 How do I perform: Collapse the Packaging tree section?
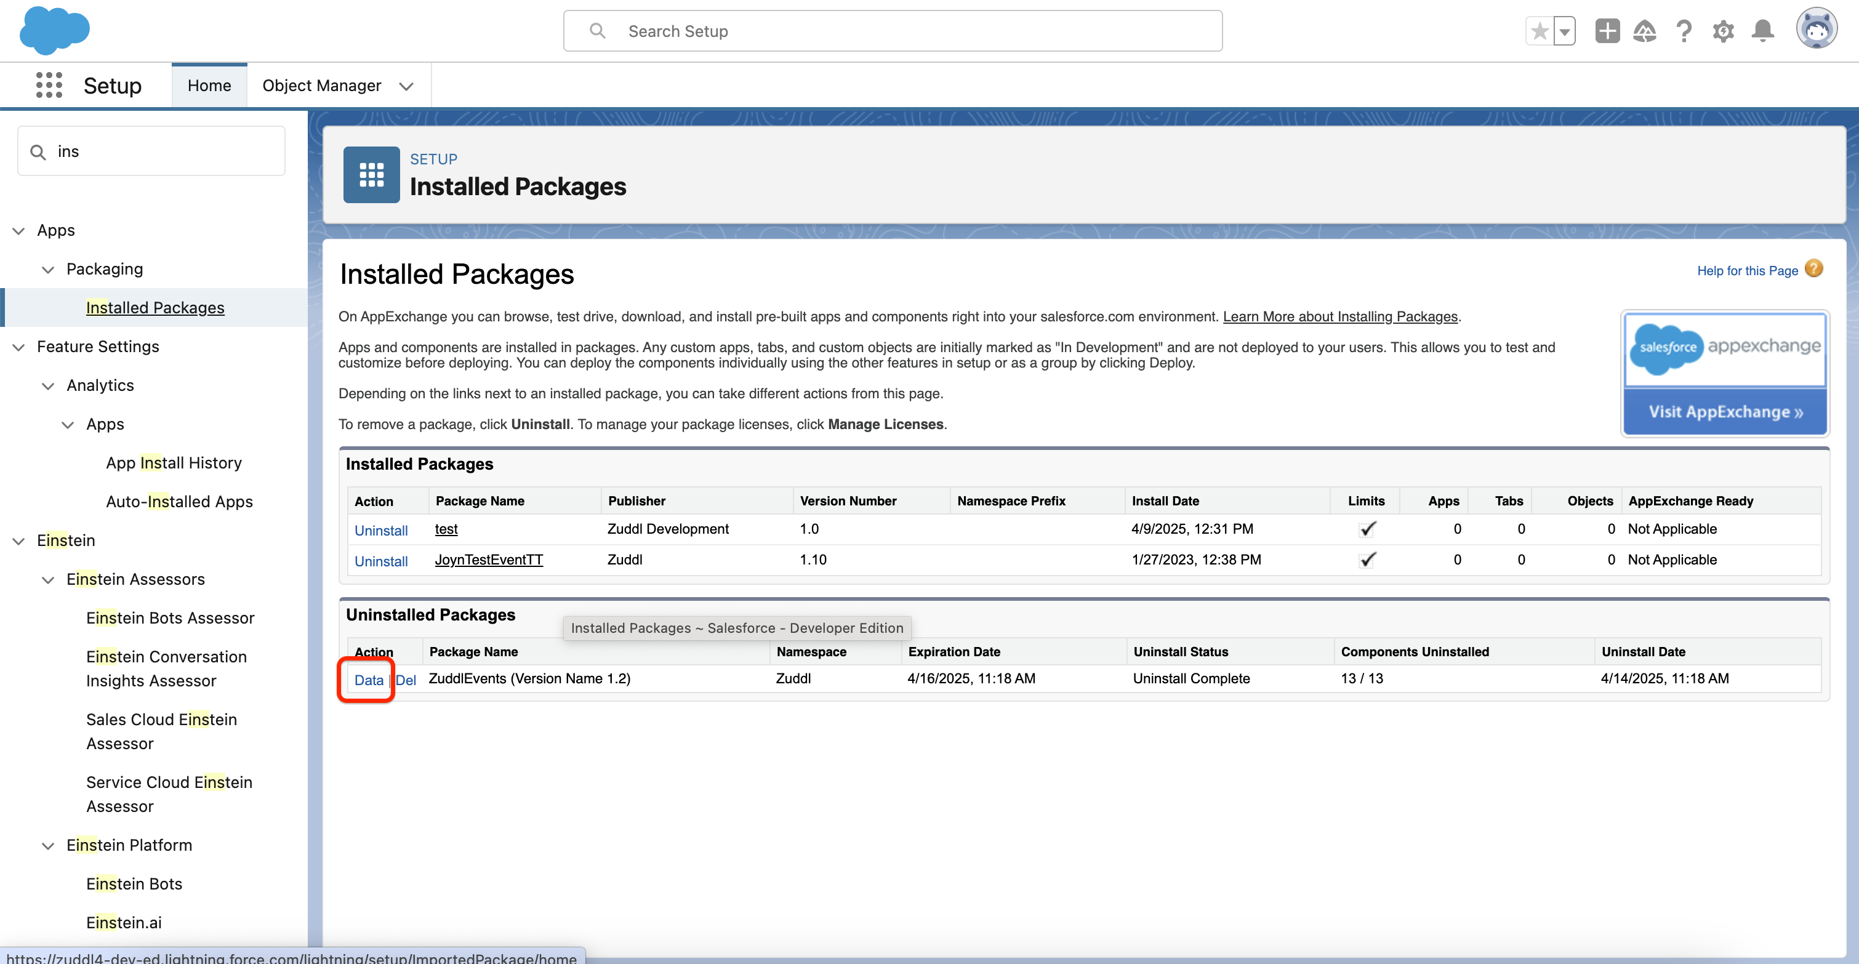47,269
